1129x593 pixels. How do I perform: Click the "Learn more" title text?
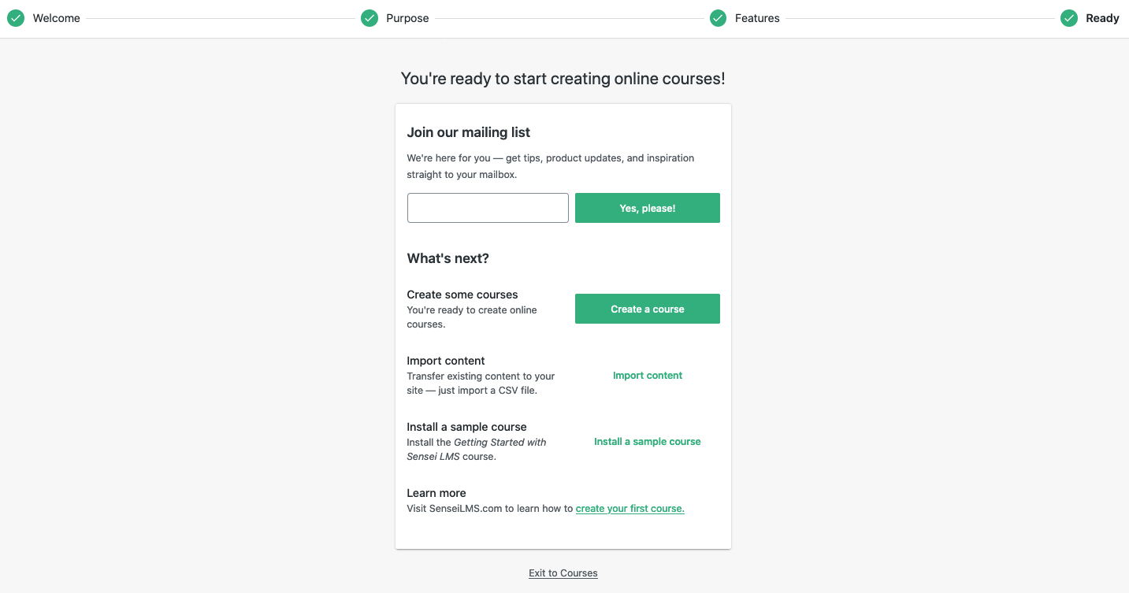436,493
